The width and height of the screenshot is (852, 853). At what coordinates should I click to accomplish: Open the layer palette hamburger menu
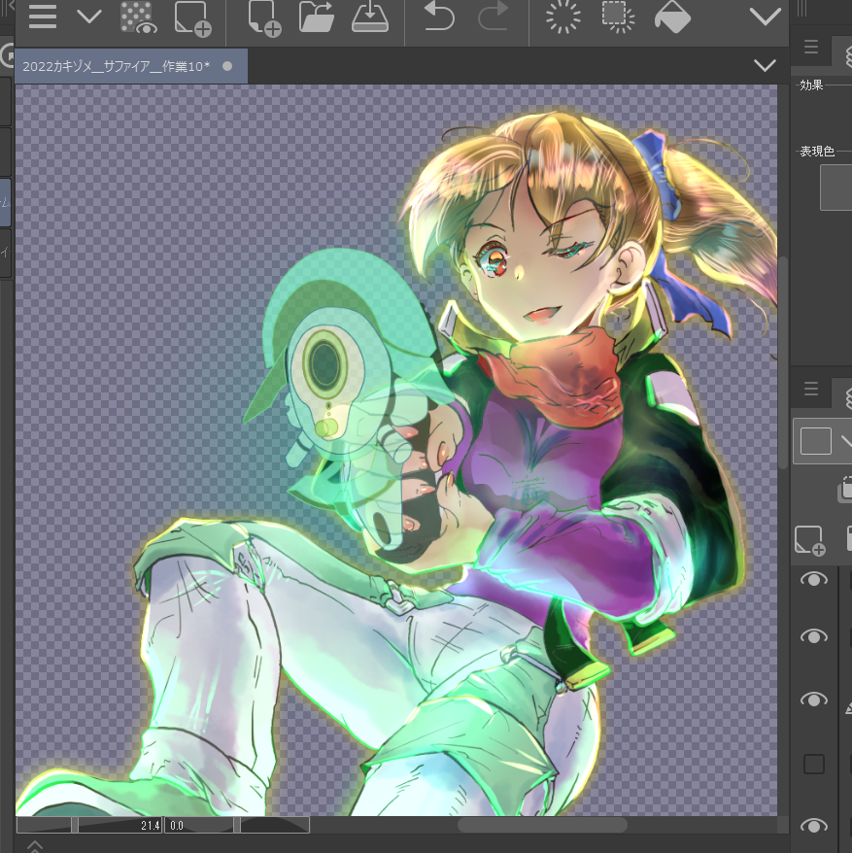[810, 389]
